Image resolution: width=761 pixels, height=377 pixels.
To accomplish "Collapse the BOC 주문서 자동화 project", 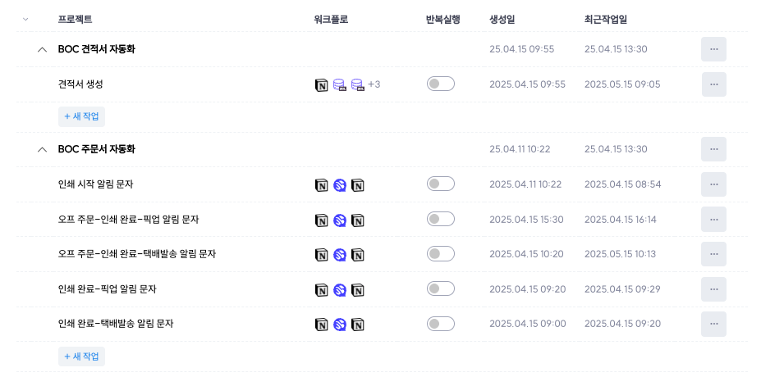I will [42, 149].
